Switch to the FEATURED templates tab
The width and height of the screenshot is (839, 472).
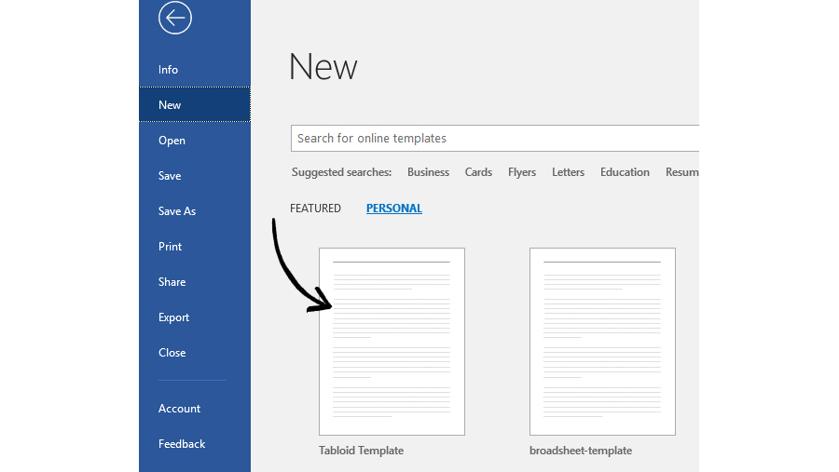pyautogui.click(x=315, y=209)
